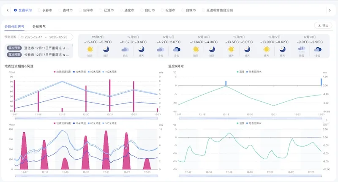Viewport: 338px width, 182px height.
Task: Switch to the 分日分时天气 tab
Action: [14, 27]
